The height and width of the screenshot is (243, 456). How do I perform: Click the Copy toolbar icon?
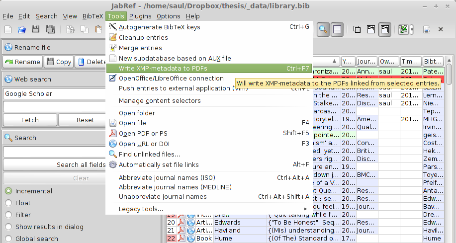[x=85, y=29]
